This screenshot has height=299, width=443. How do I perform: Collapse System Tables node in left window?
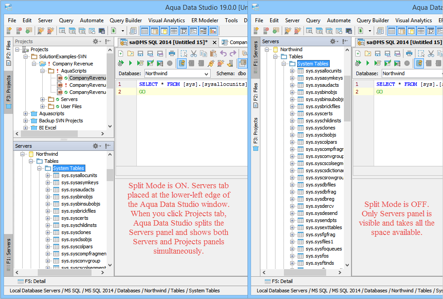[39, 168]
